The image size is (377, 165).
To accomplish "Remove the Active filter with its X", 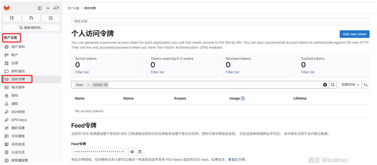I will point(106,85).
